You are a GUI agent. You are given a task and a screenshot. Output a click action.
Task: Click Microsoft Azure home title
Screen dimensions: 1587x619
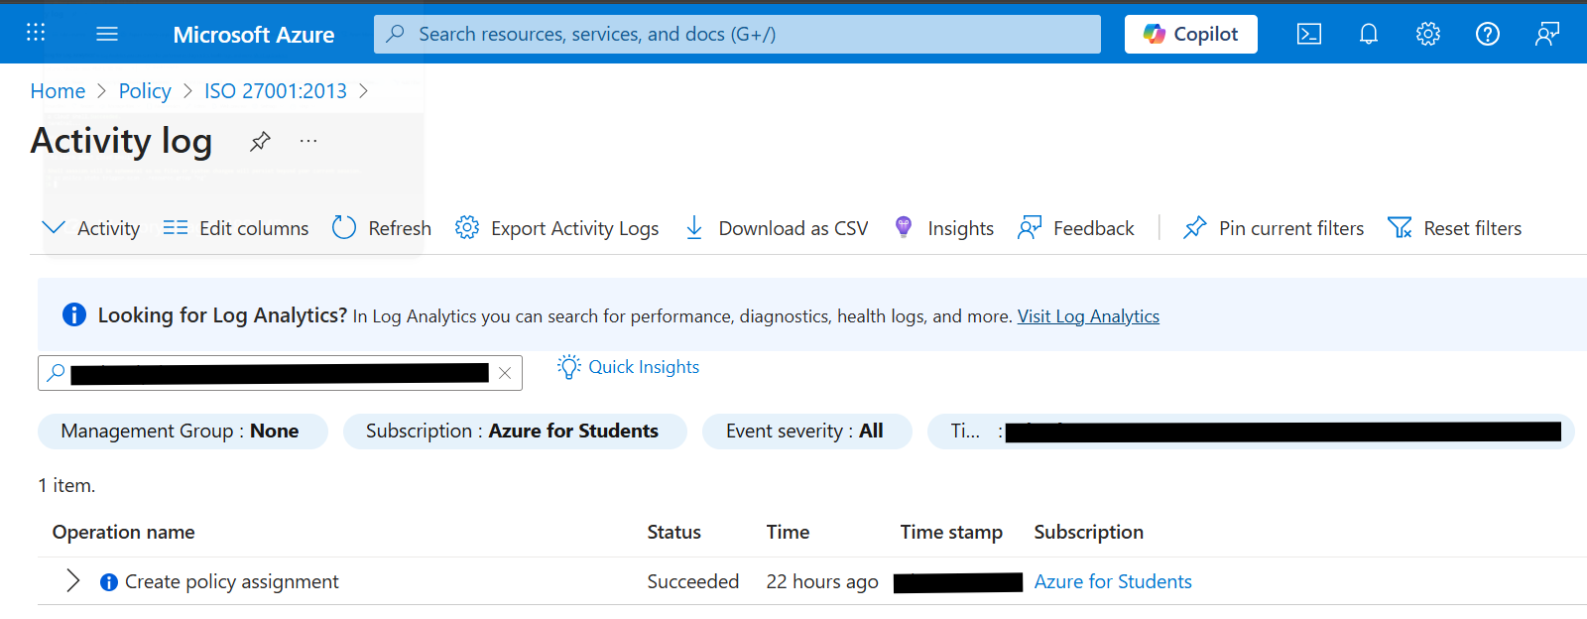tap(254, 35)
